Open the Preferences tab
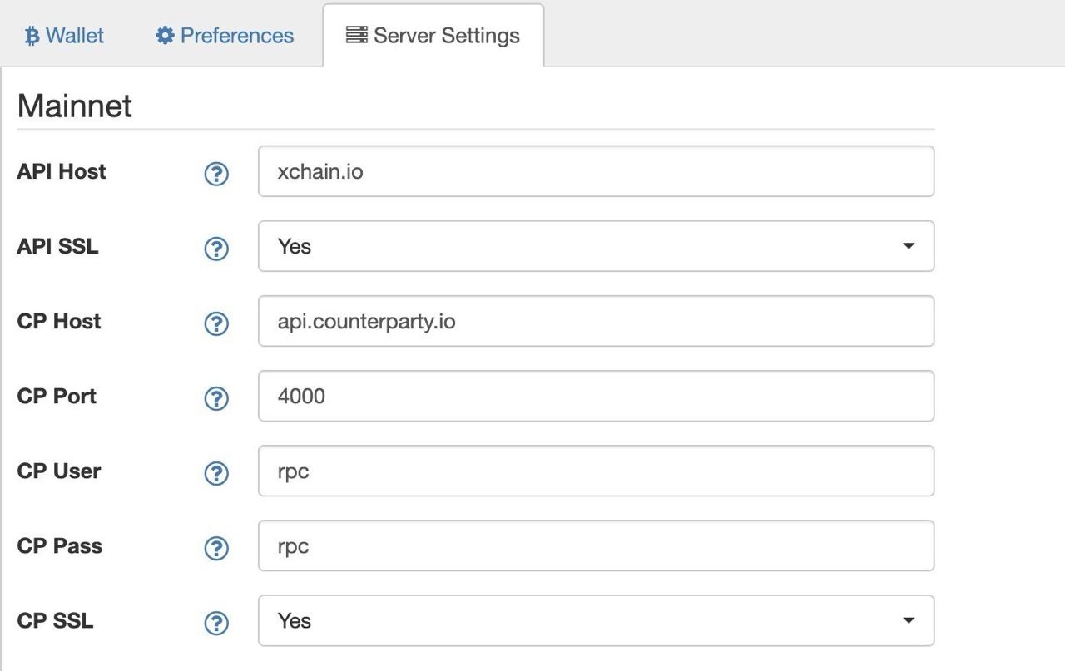The height and width of the screenshot is (671, 1065). tap(225, 36)
